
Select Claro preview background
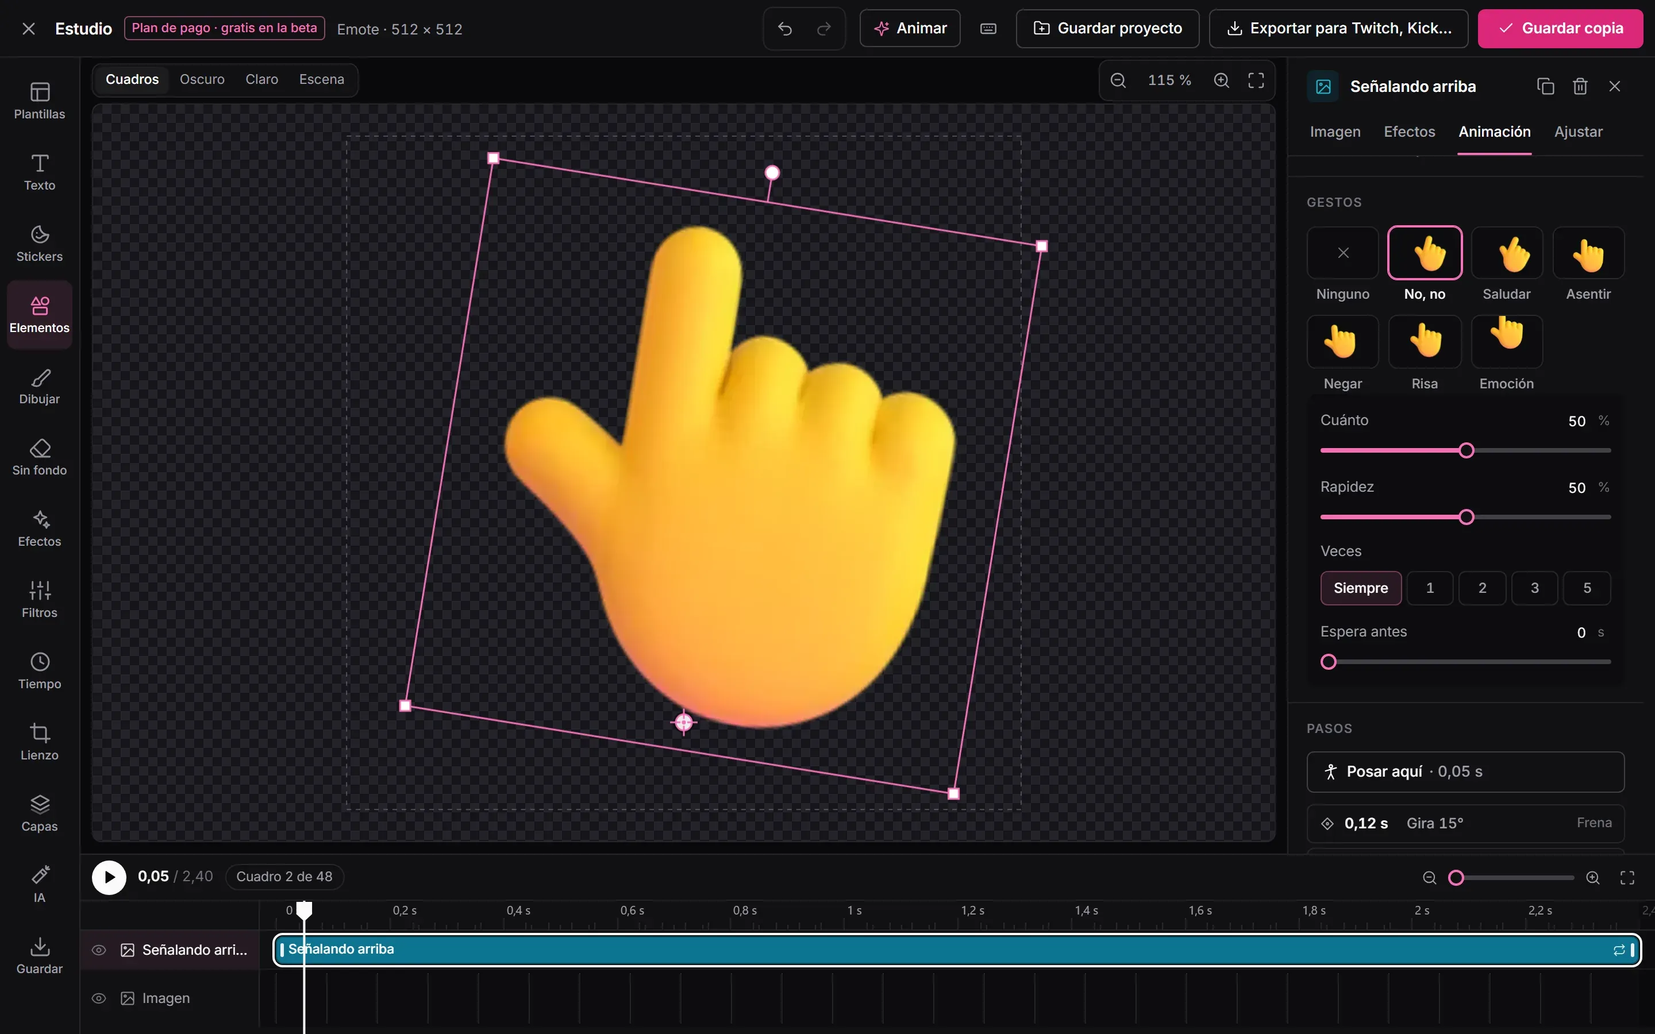point(262,79)
